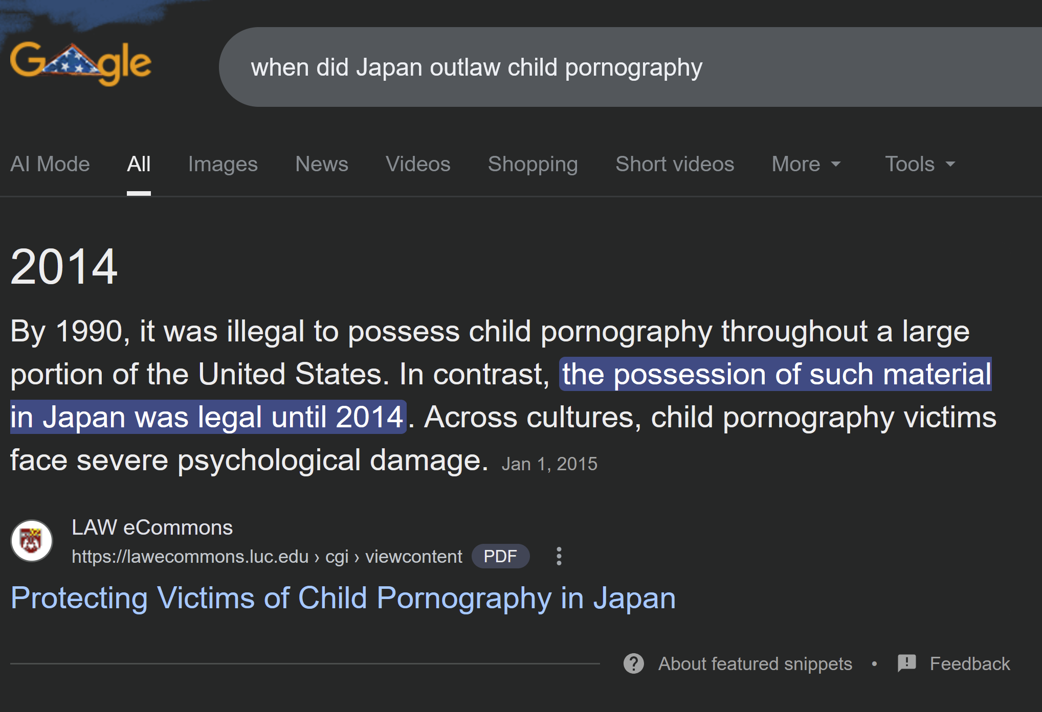Viewport: 1042px width, 712px height.
Task: Open the Tools dropdown menu
Action: tap(920, 164)
